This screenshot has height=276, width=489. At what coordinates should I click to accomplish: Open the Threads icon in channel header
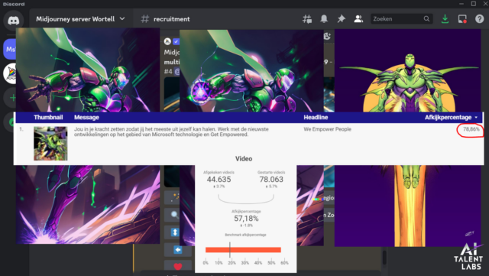pos(307,19)
